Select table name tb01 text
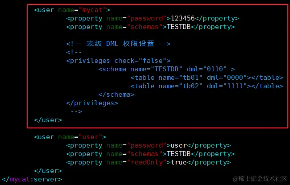 [191, 78]
